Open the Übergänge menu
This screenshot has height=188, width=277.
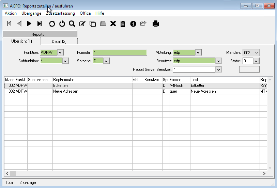point(31,13)
